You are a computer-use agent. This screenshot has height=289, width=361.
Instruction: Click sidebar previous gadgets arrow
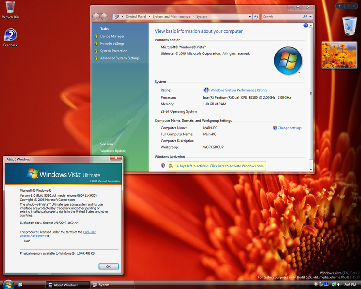pos(348,6)
